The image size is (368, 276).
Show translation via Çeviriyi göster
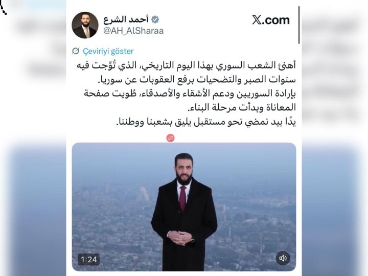(108, 51)
